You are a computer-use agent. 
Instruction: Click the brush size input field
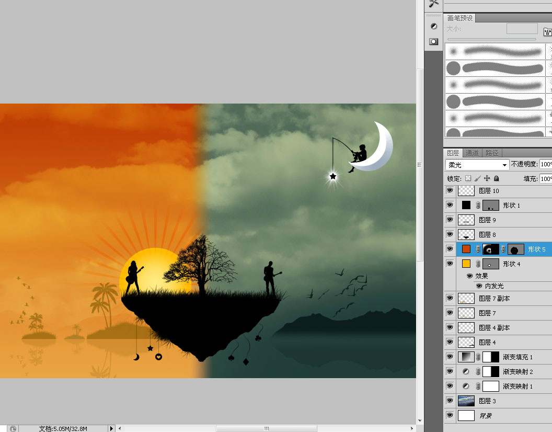pos(522,29)
